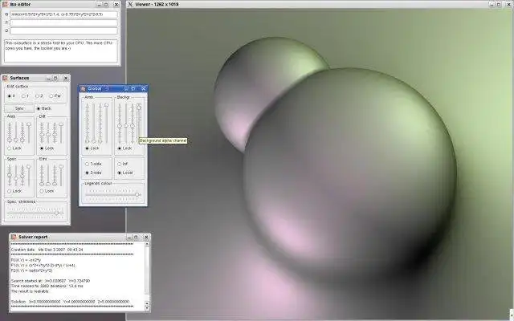Select surface 2 radio in Edit surface
This screenshot has height=321, width=514.
pos(37,96)
